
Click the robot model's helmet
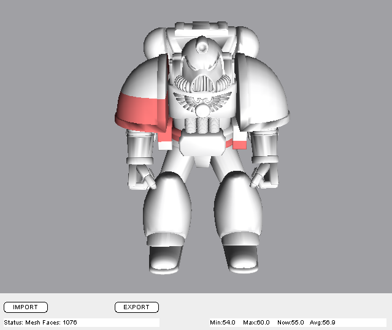[202, 64]
